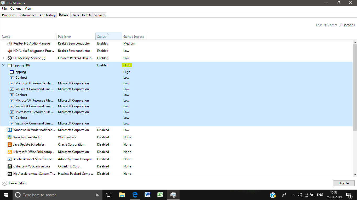
Task: Open Task View from the taskbar
Action: [x=109, y=195]
